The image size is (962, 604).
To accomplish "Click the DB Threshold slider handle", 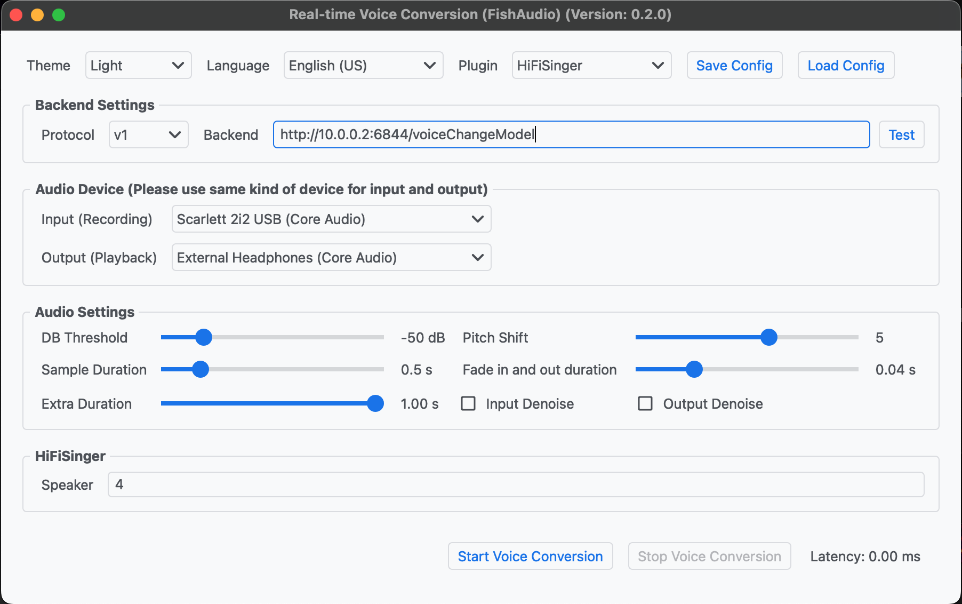I will (x=204, y=337).
